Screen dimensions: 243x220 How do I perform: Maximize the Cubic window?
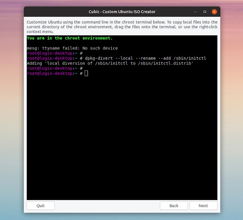point(205,12)
